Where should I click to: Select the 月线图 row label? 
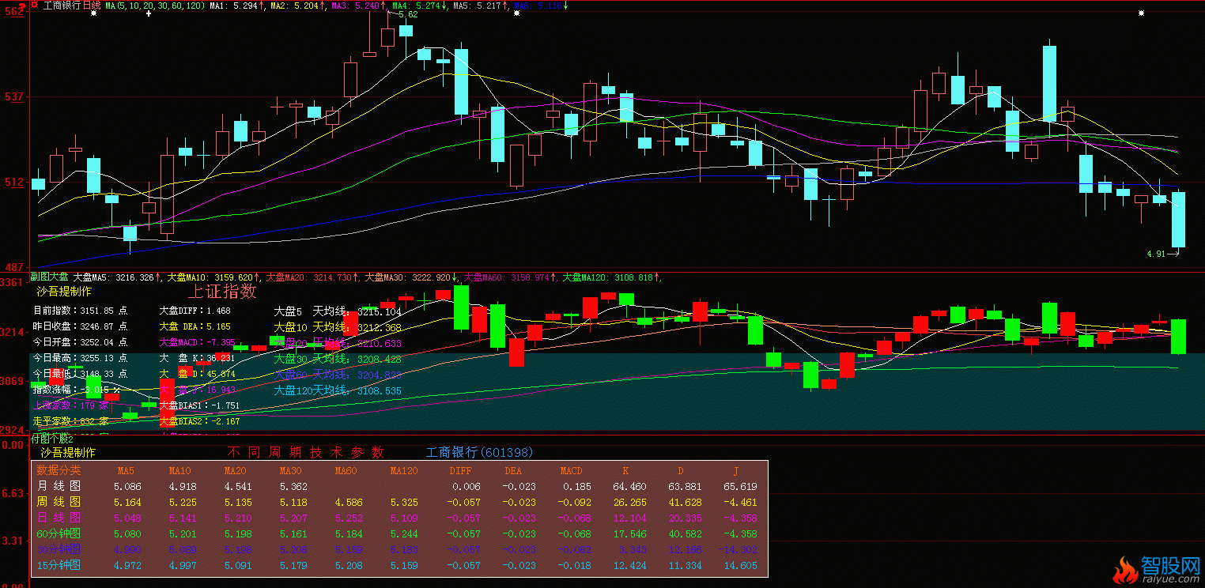click(59, 486)
